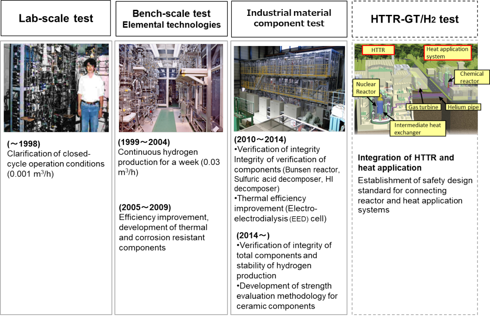Click 'Verification of integrity of total components' bullet
Screen dimensions: 490x316
point(284,250)
